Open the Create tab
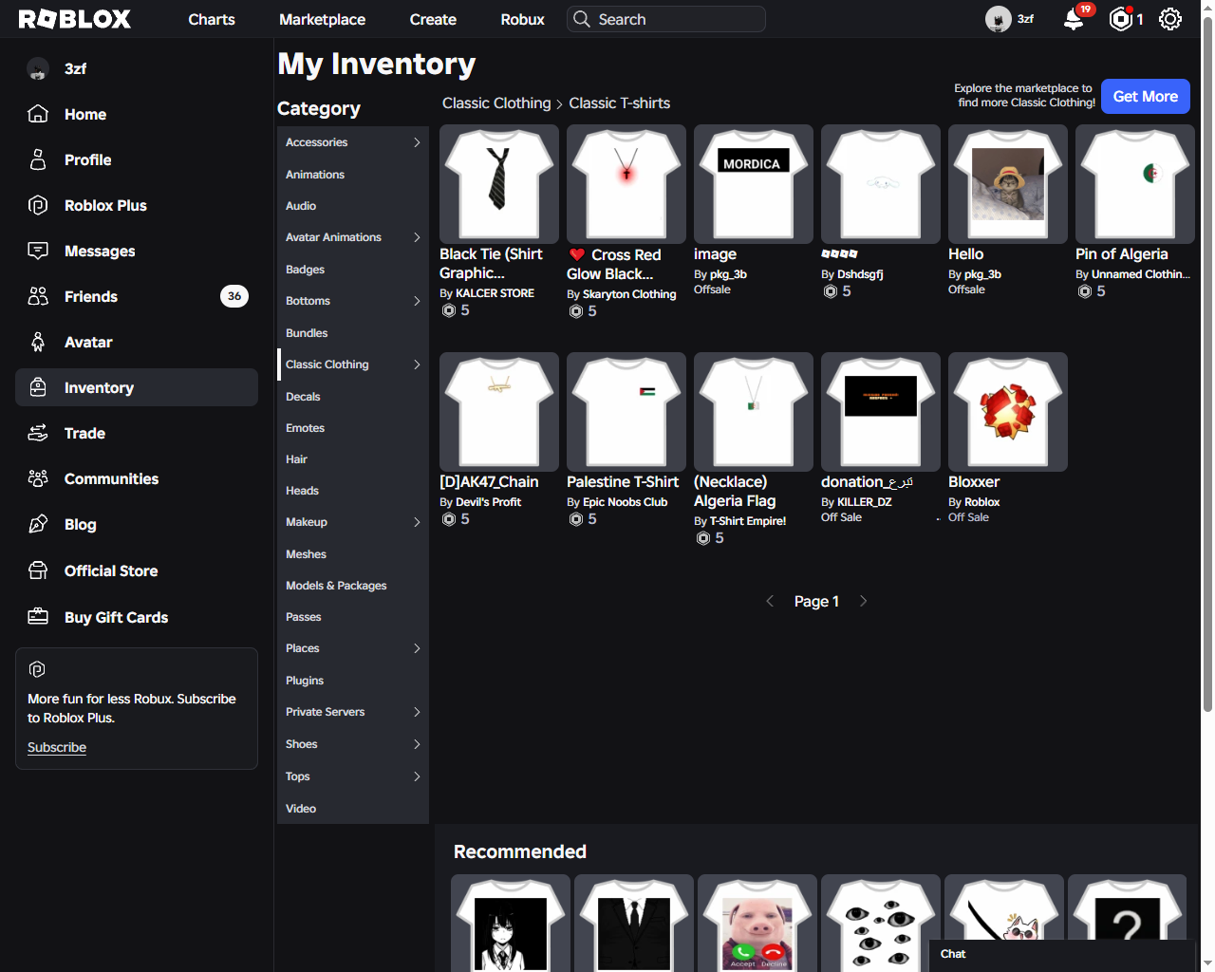This screenshot has height=972, width=1215. pyautogui.click(x=433, y=19)
